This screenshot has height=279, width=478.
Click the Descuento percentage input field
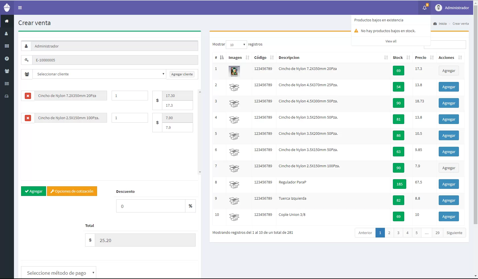coord(151,206)
